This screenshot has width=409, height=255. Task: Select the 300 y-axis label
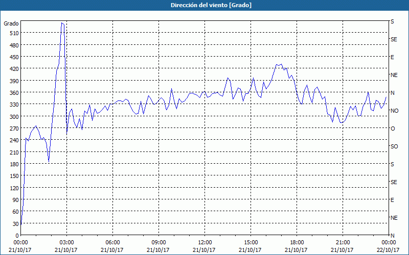[x=14, y=117]
